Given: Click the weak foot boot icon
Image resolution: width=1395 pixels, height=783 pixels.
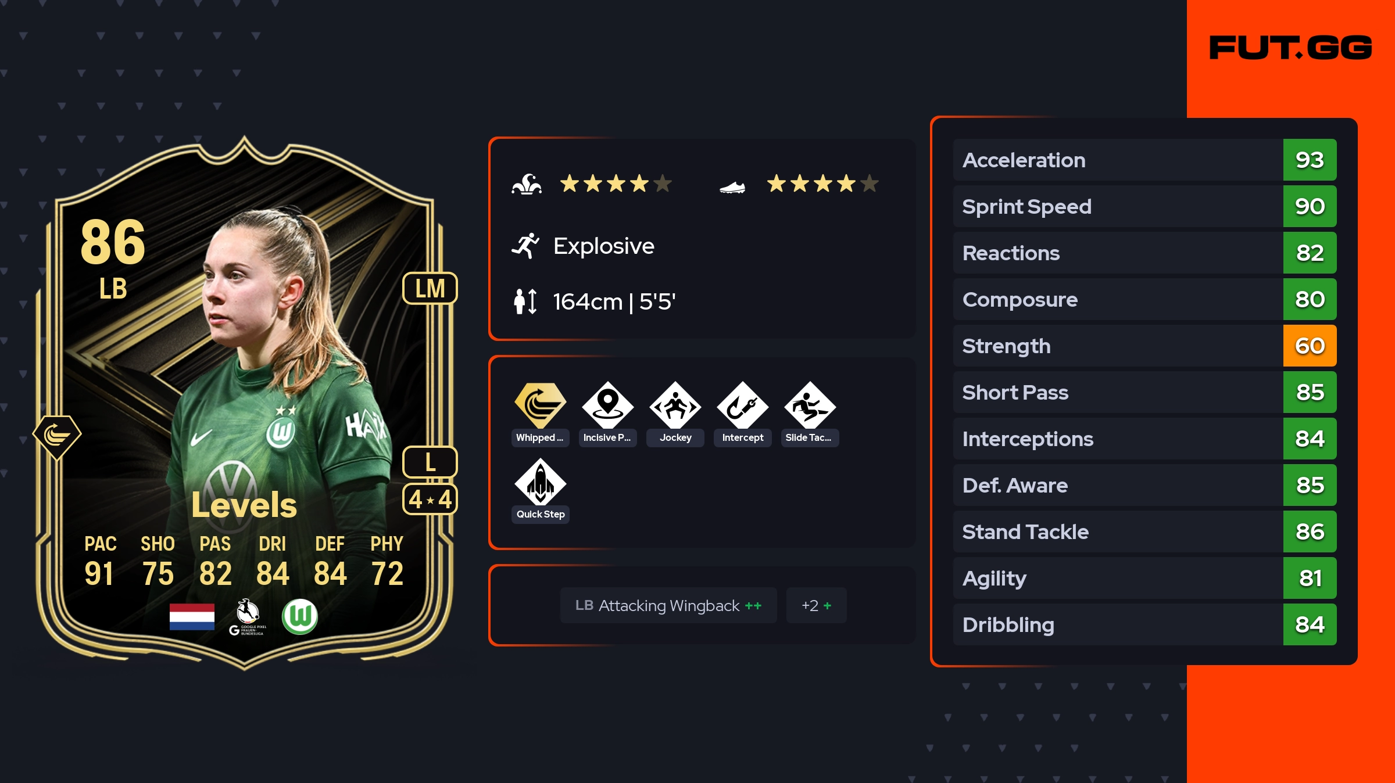Looking at the screenshot, I should [732, 187].
